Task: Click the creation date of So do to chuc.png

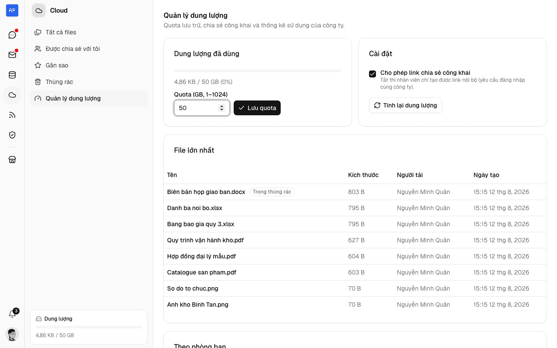Action: tap(501, 288)
